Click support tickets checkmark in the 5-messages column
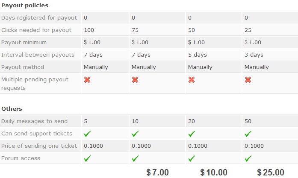Screen dimensions: 298x178 88,134
